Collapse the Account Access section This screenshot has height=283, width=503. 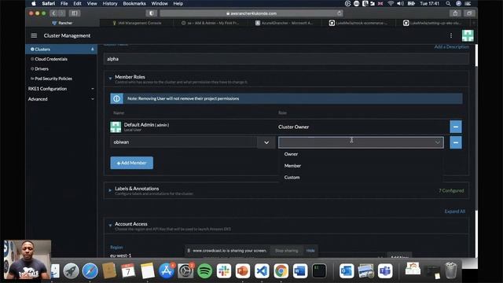pos(110,226)
